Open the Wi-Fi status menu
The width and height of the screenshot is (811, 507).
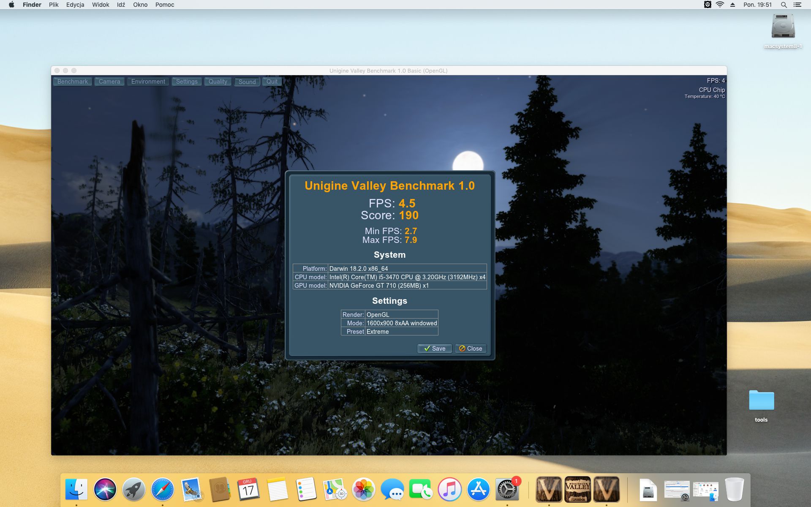[720, 5]
